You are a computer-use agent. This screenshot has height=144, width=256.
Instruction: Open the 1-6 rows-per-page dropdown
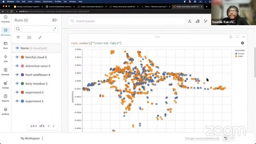pyautogui.click(x=33, y=126)
